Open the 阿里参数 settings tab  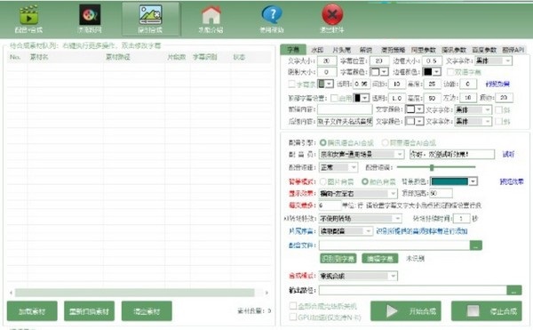(423, 50)
